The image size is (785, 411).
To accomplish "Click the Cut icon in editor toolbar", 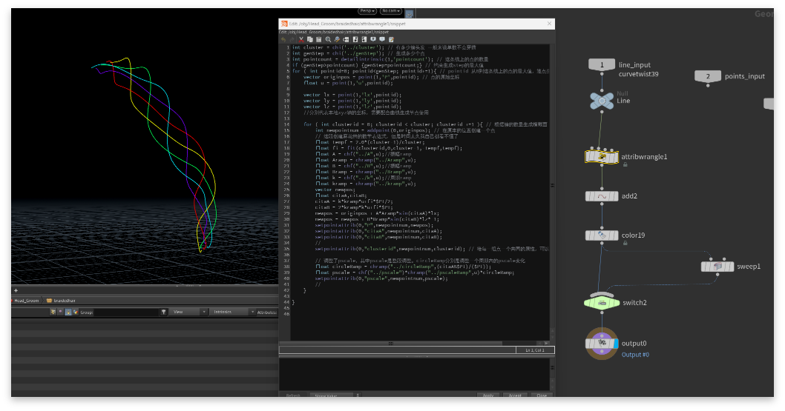I will [301, 39].
